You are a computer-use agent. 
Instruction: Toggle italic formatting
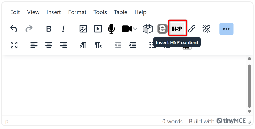63,29
